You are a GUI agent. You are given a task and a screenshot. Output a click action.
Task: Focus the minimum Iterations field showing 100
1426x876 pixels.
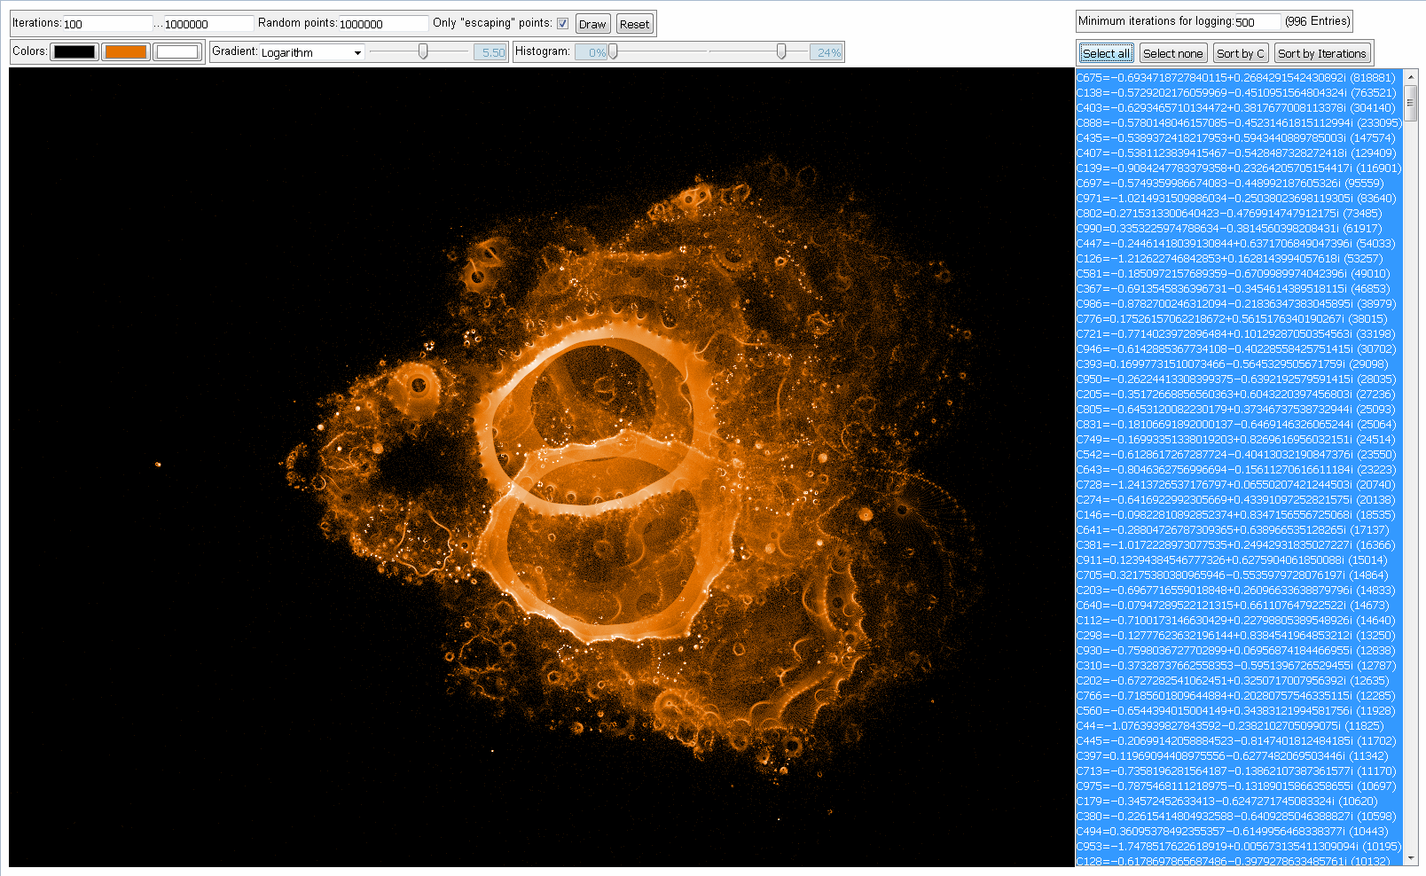click(x=106, y=24)
